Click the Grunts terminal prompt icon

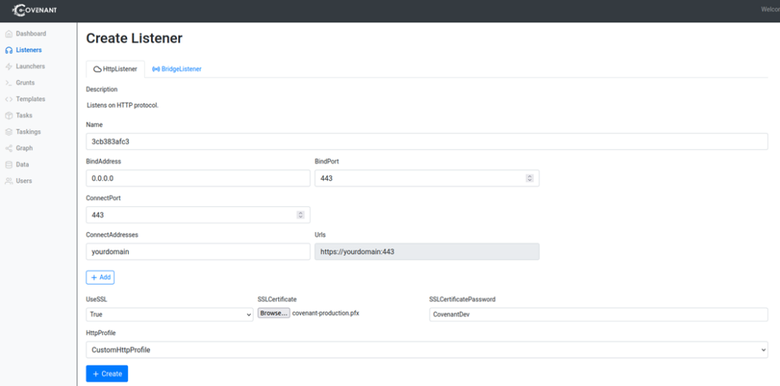(8, 83)
